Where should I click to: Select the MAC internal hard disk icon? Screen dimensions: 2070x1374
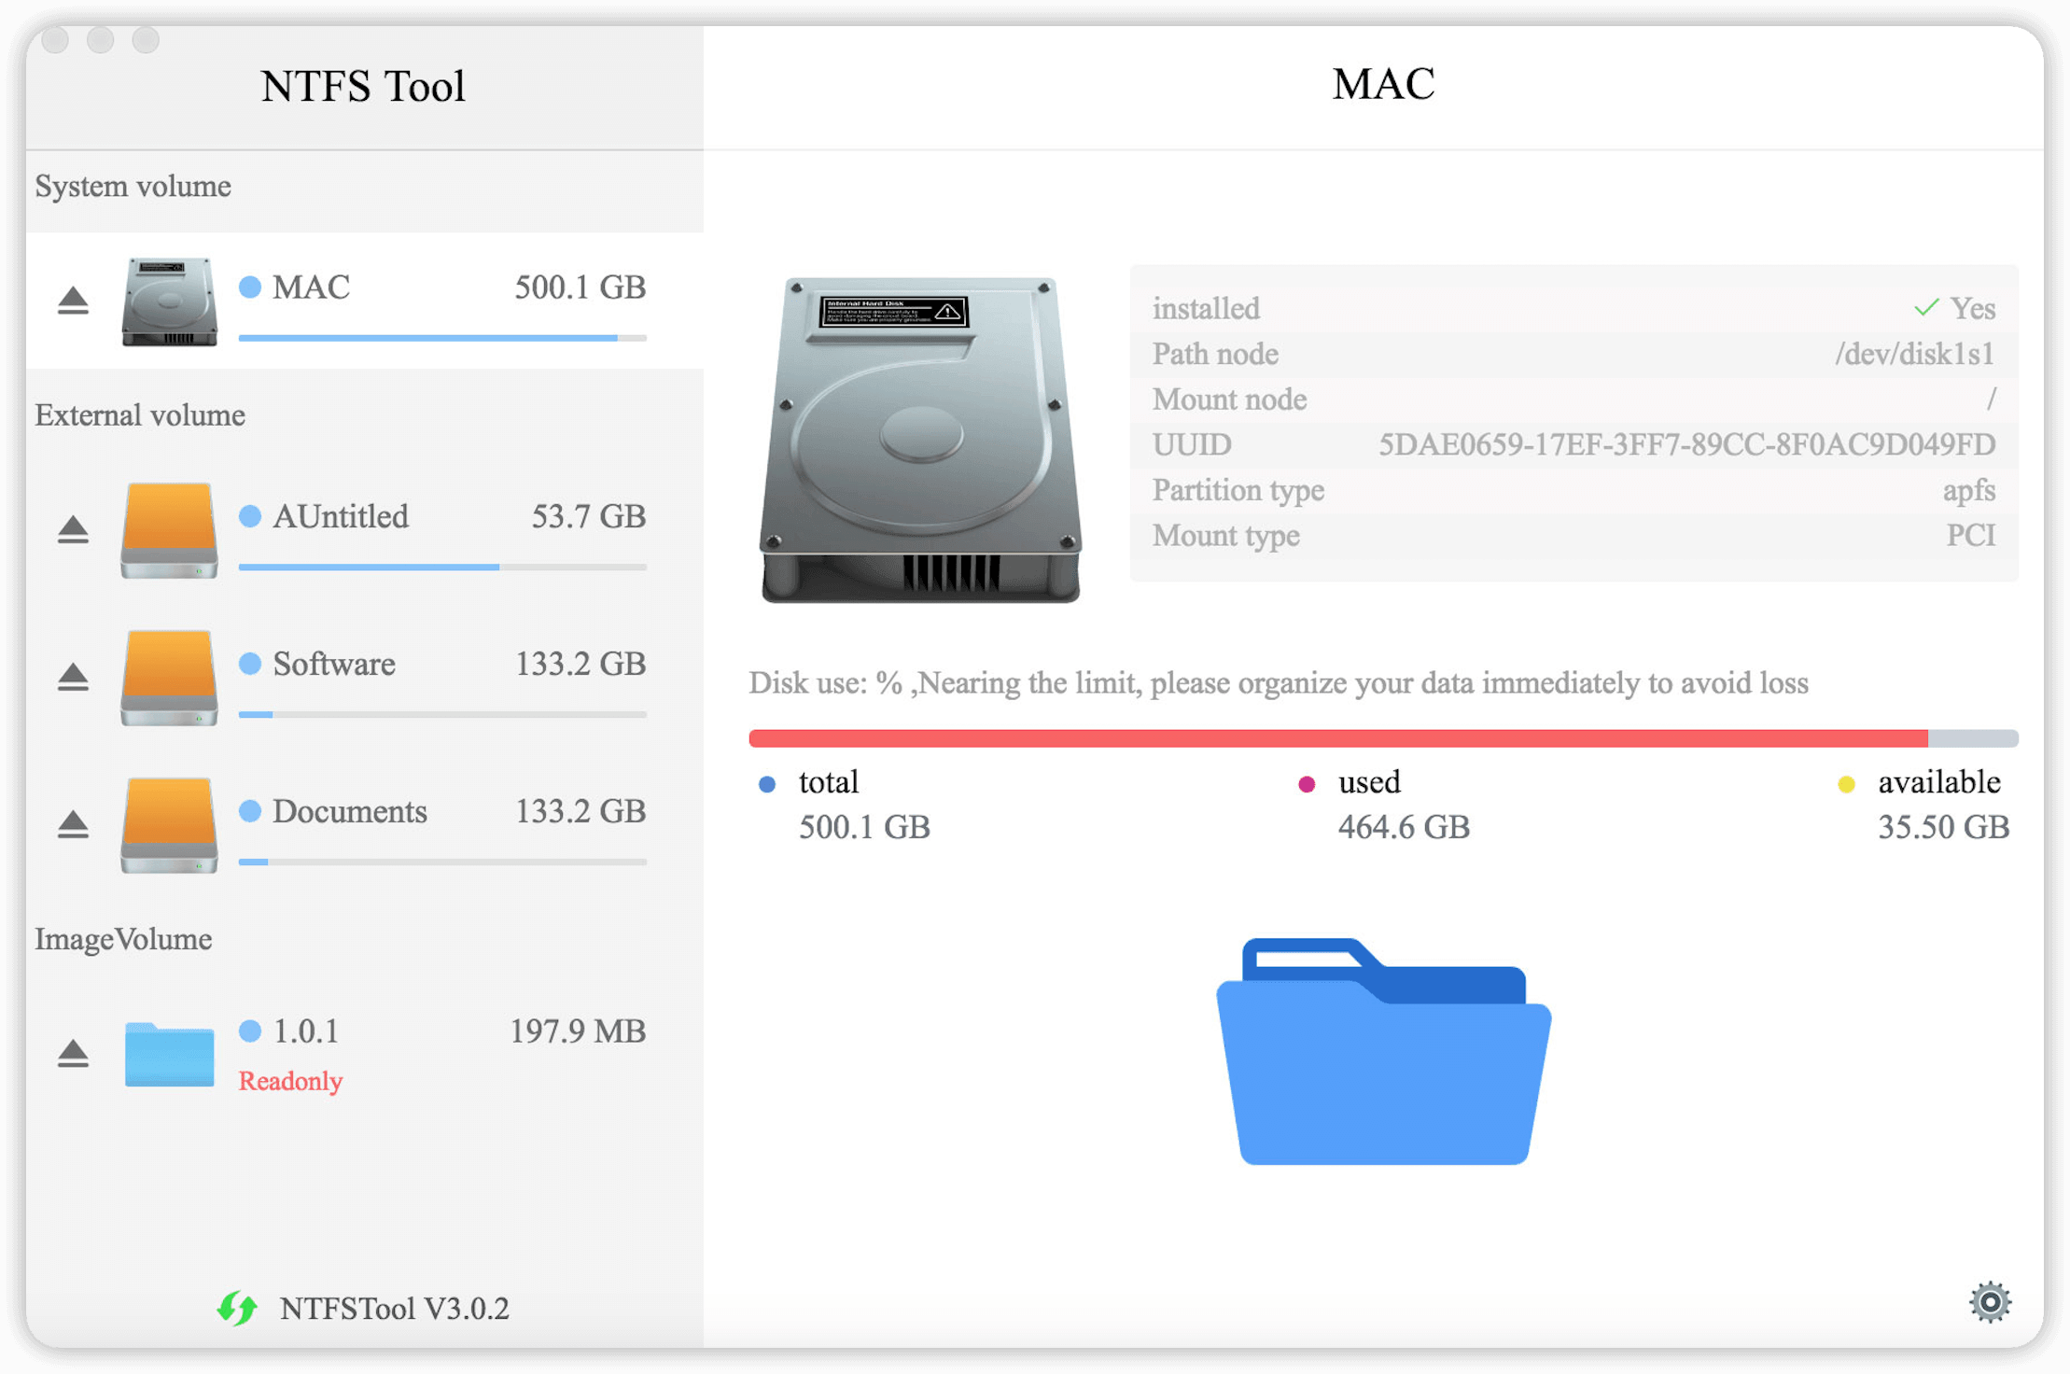(x=169, y=301)
